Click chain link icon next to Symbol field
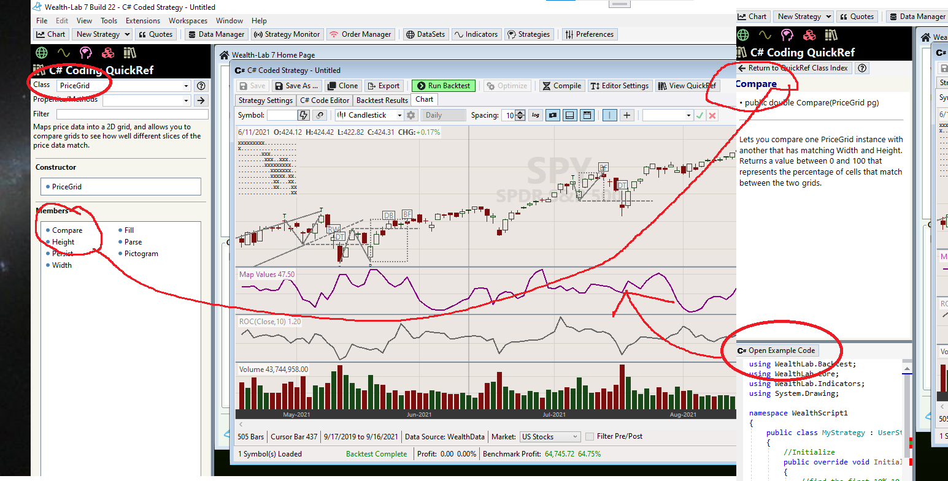The width and height of the screenshot is (948, 481). (320, 115)
